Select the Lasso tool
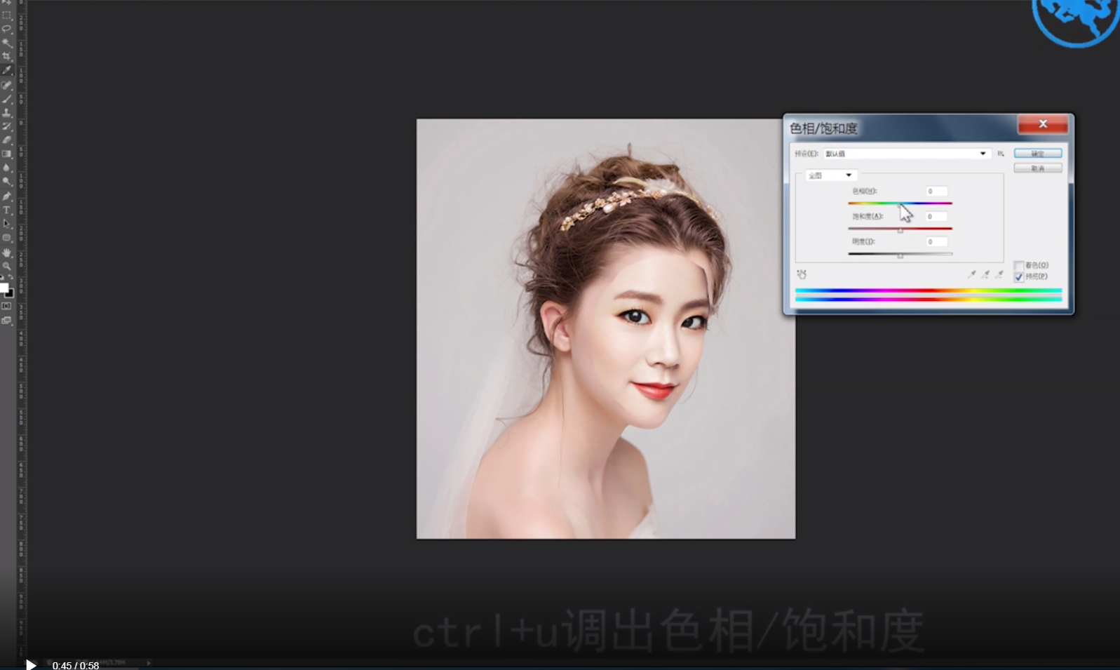Viewport: 1120px width, 670px height. click(7, 29)
